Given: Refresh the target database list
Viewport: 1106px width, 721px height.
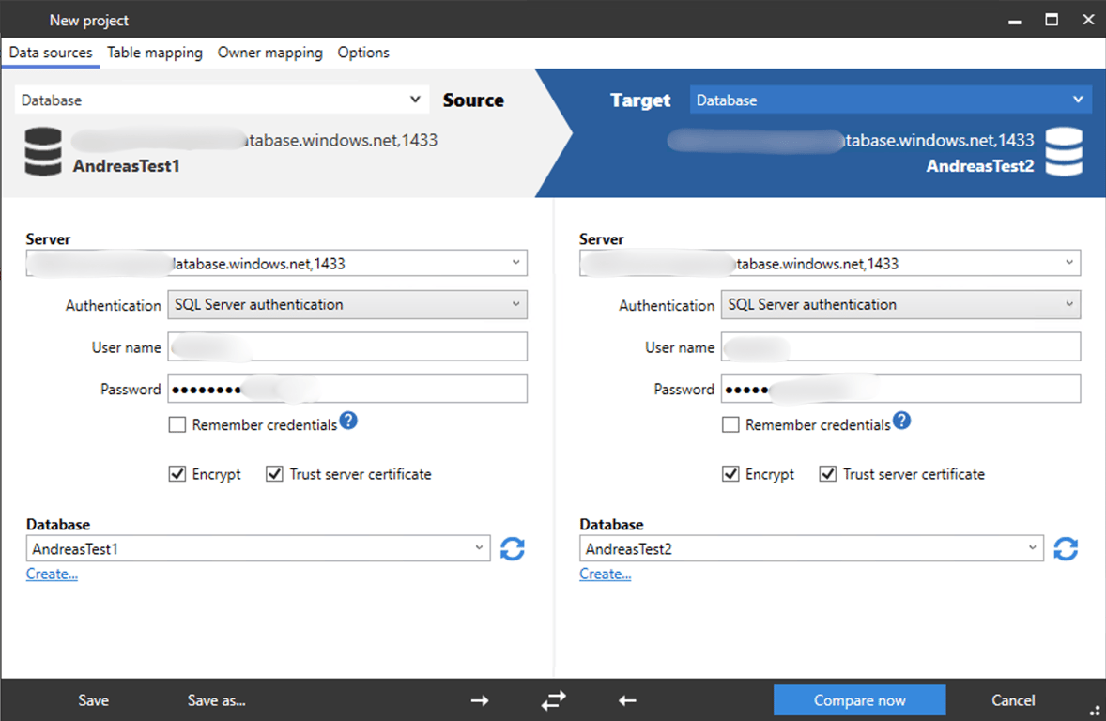Looking at the screenshot, I should click(x=1066, y=549).
